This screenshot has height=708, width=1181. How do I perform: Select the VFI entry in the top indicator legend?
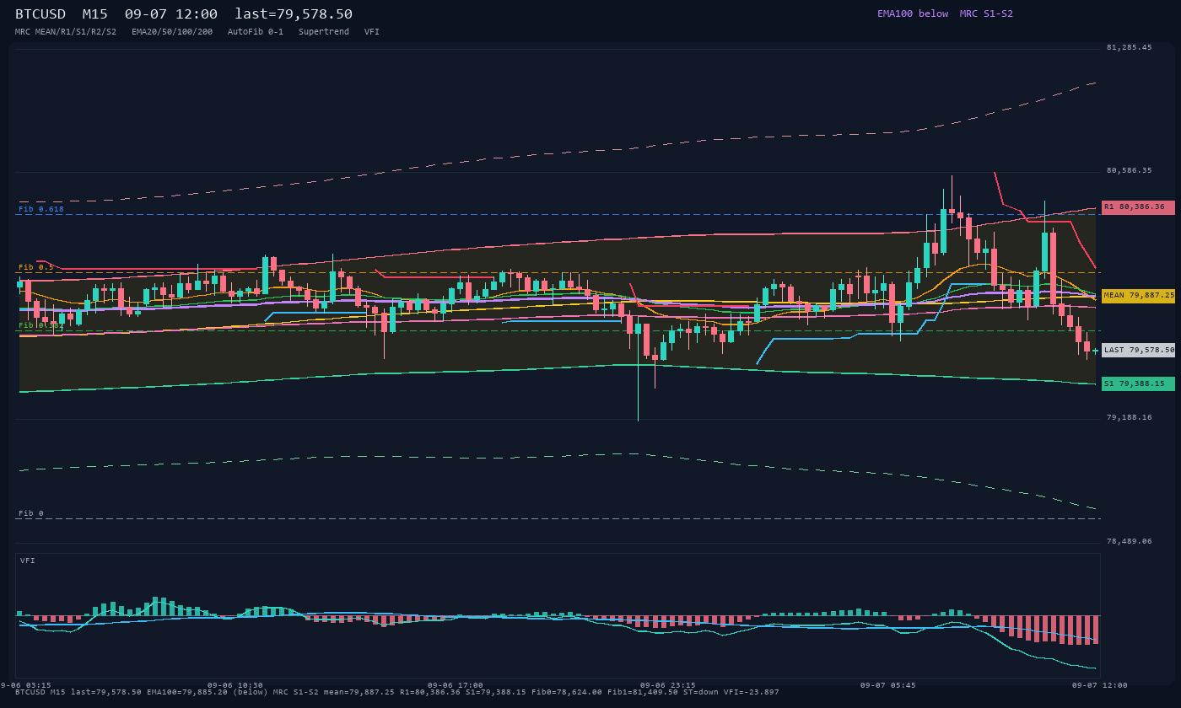click(372, 32)
